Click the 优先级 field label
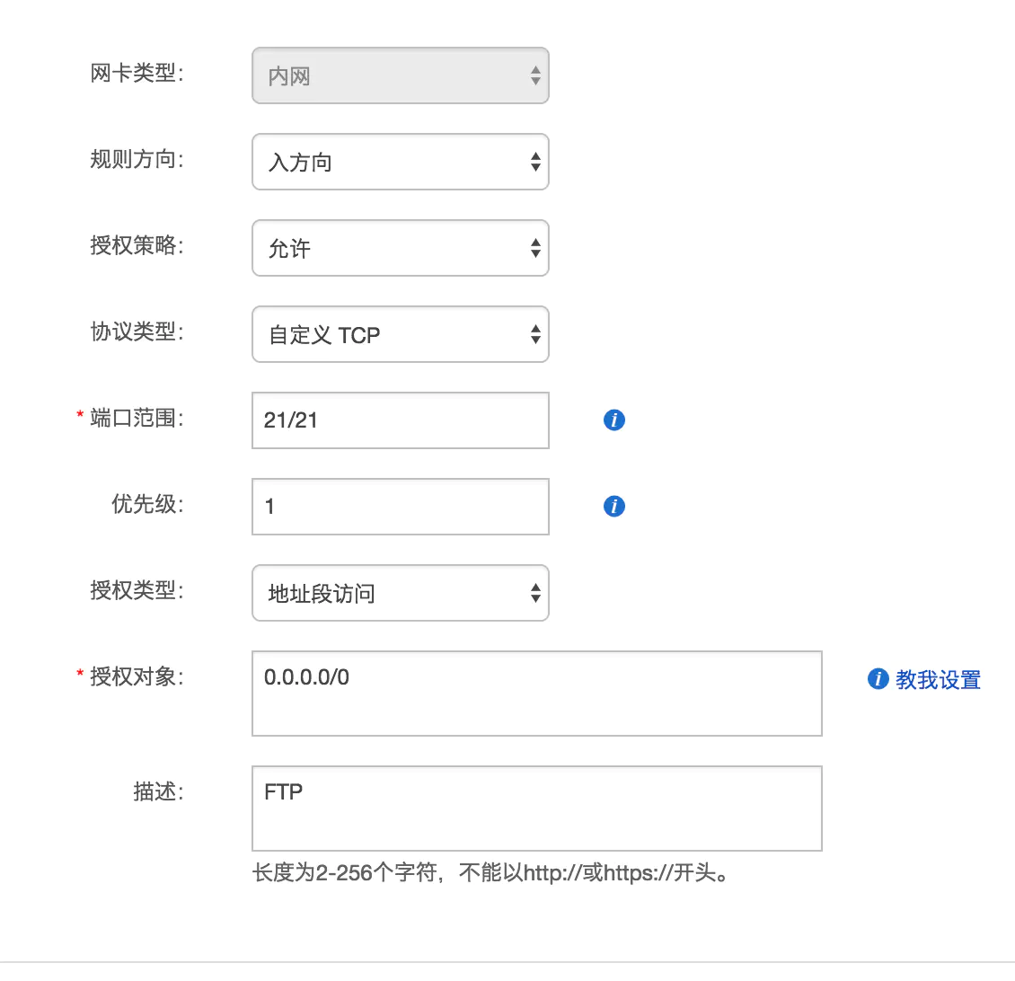This screenshot has height=981, width=1015. click(x=147, y=504)
